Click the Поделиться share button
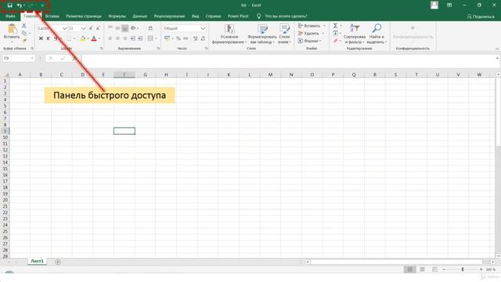This screenshot has height=282, width=501. [481, 16]
